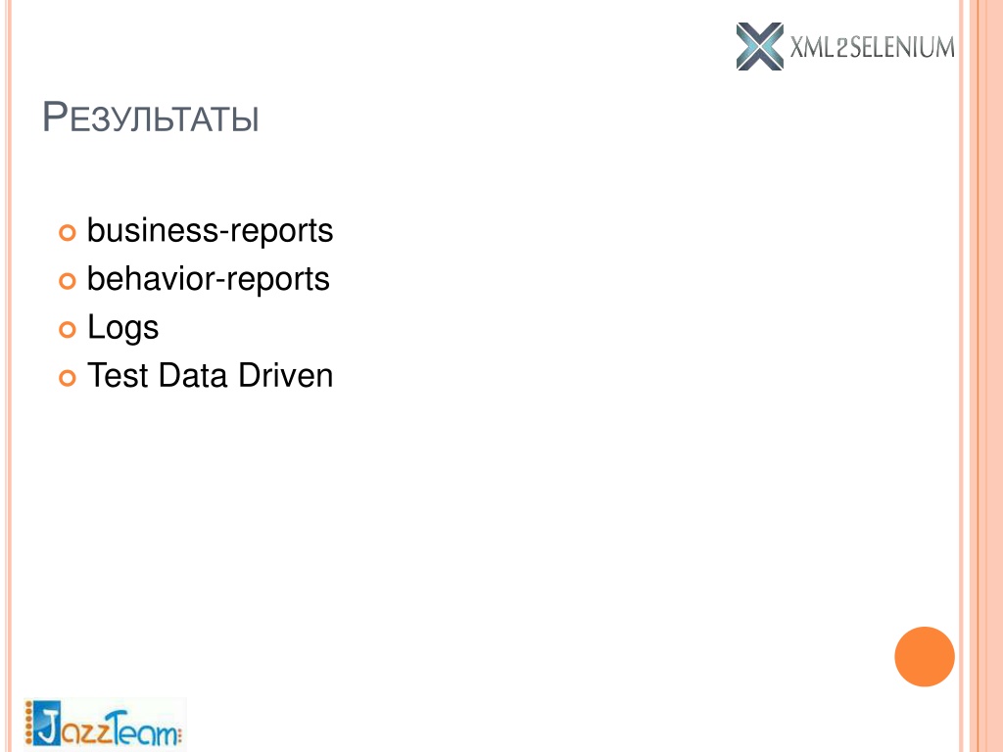Click the bullet beside Logs
Screen dimensions: 1003x752
[x=68, y=329]
